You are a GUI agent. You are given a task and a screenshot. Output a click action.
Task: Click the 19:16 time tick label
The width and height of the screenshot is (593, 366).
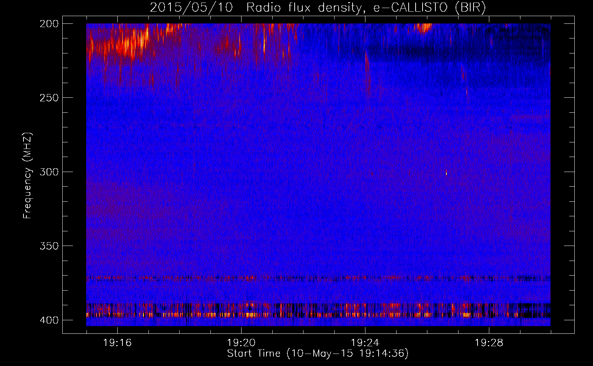[117, 343]
